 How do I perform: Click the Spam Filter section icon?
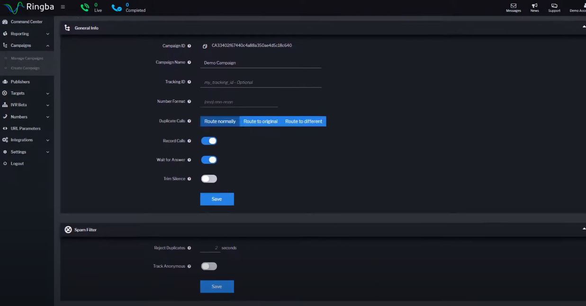pyautogui.click(x=68, y=230)
